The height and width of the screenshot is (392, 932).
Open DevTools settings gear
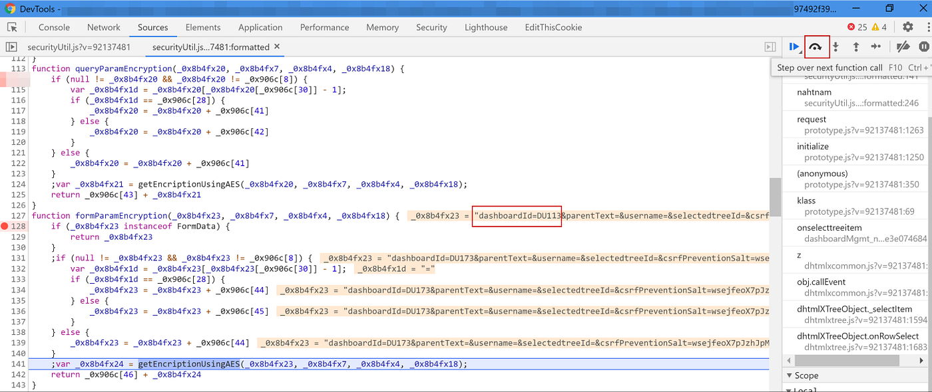coord(908,27)
